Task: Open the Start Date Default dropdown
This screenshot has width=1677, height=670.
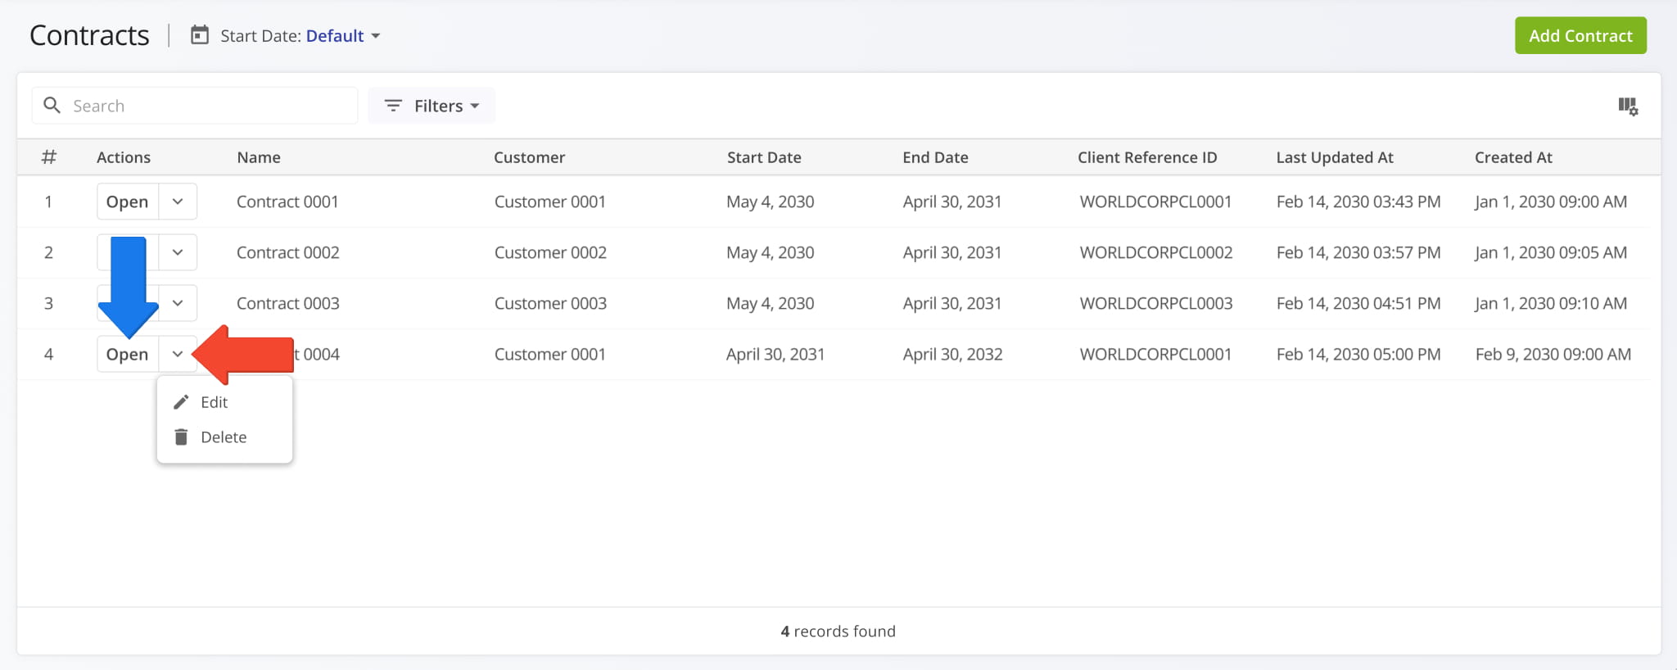Action: pos(342,36)
